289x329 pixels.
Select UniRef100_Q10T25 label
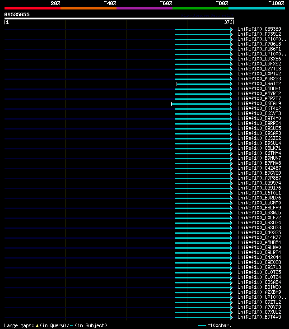click(x=259, y=272)
